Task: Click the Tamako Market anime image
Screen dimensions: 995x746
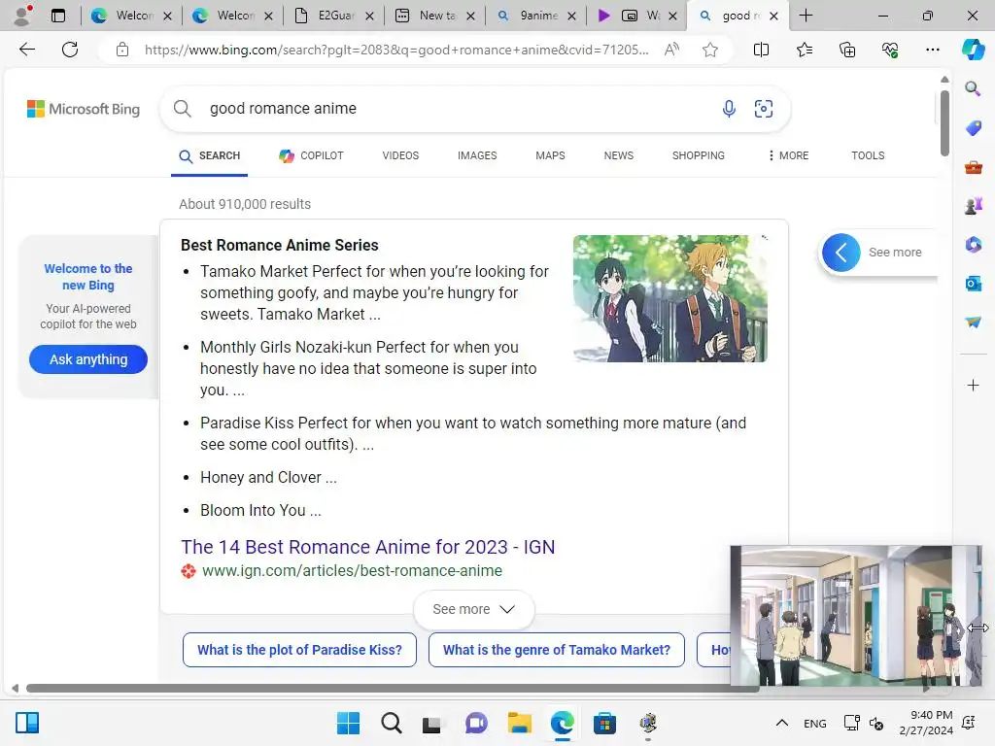Action: (x=670, y=298)
